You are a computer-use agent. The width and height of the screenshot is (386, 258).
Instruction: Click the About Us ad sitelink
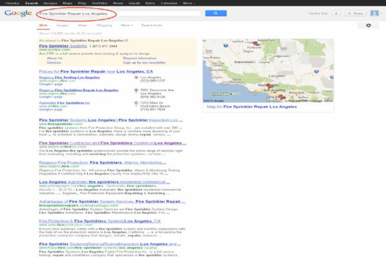tap(54, 58)
